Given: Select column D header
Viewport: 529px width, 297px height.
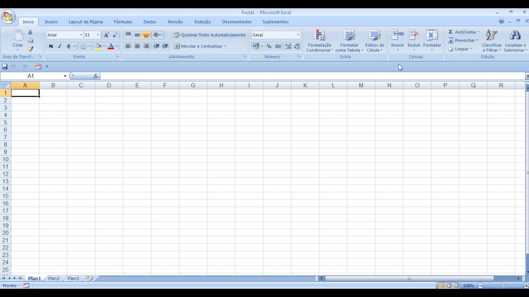Looking at the screenshot, I should (109, 85).
